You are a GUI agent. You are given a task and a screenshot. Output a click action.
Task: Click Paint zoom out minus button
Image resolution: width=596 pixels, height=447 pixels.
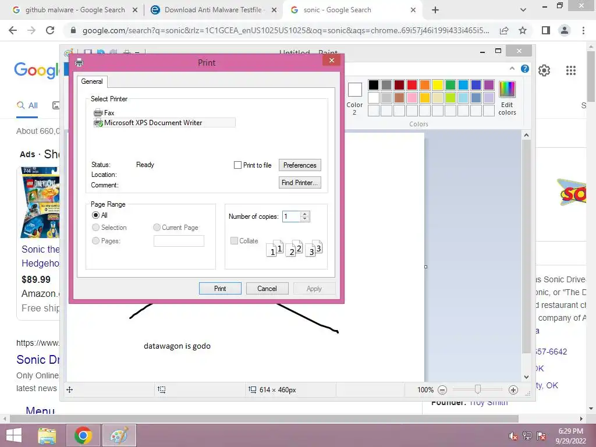442,389
